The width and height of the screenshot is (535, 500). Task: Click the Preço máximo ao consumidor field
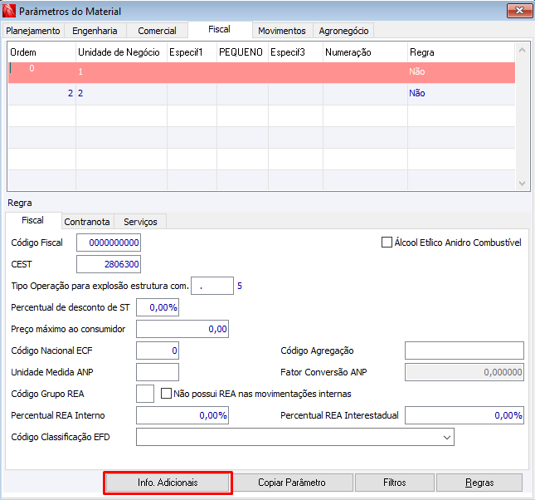pos(182,329)
